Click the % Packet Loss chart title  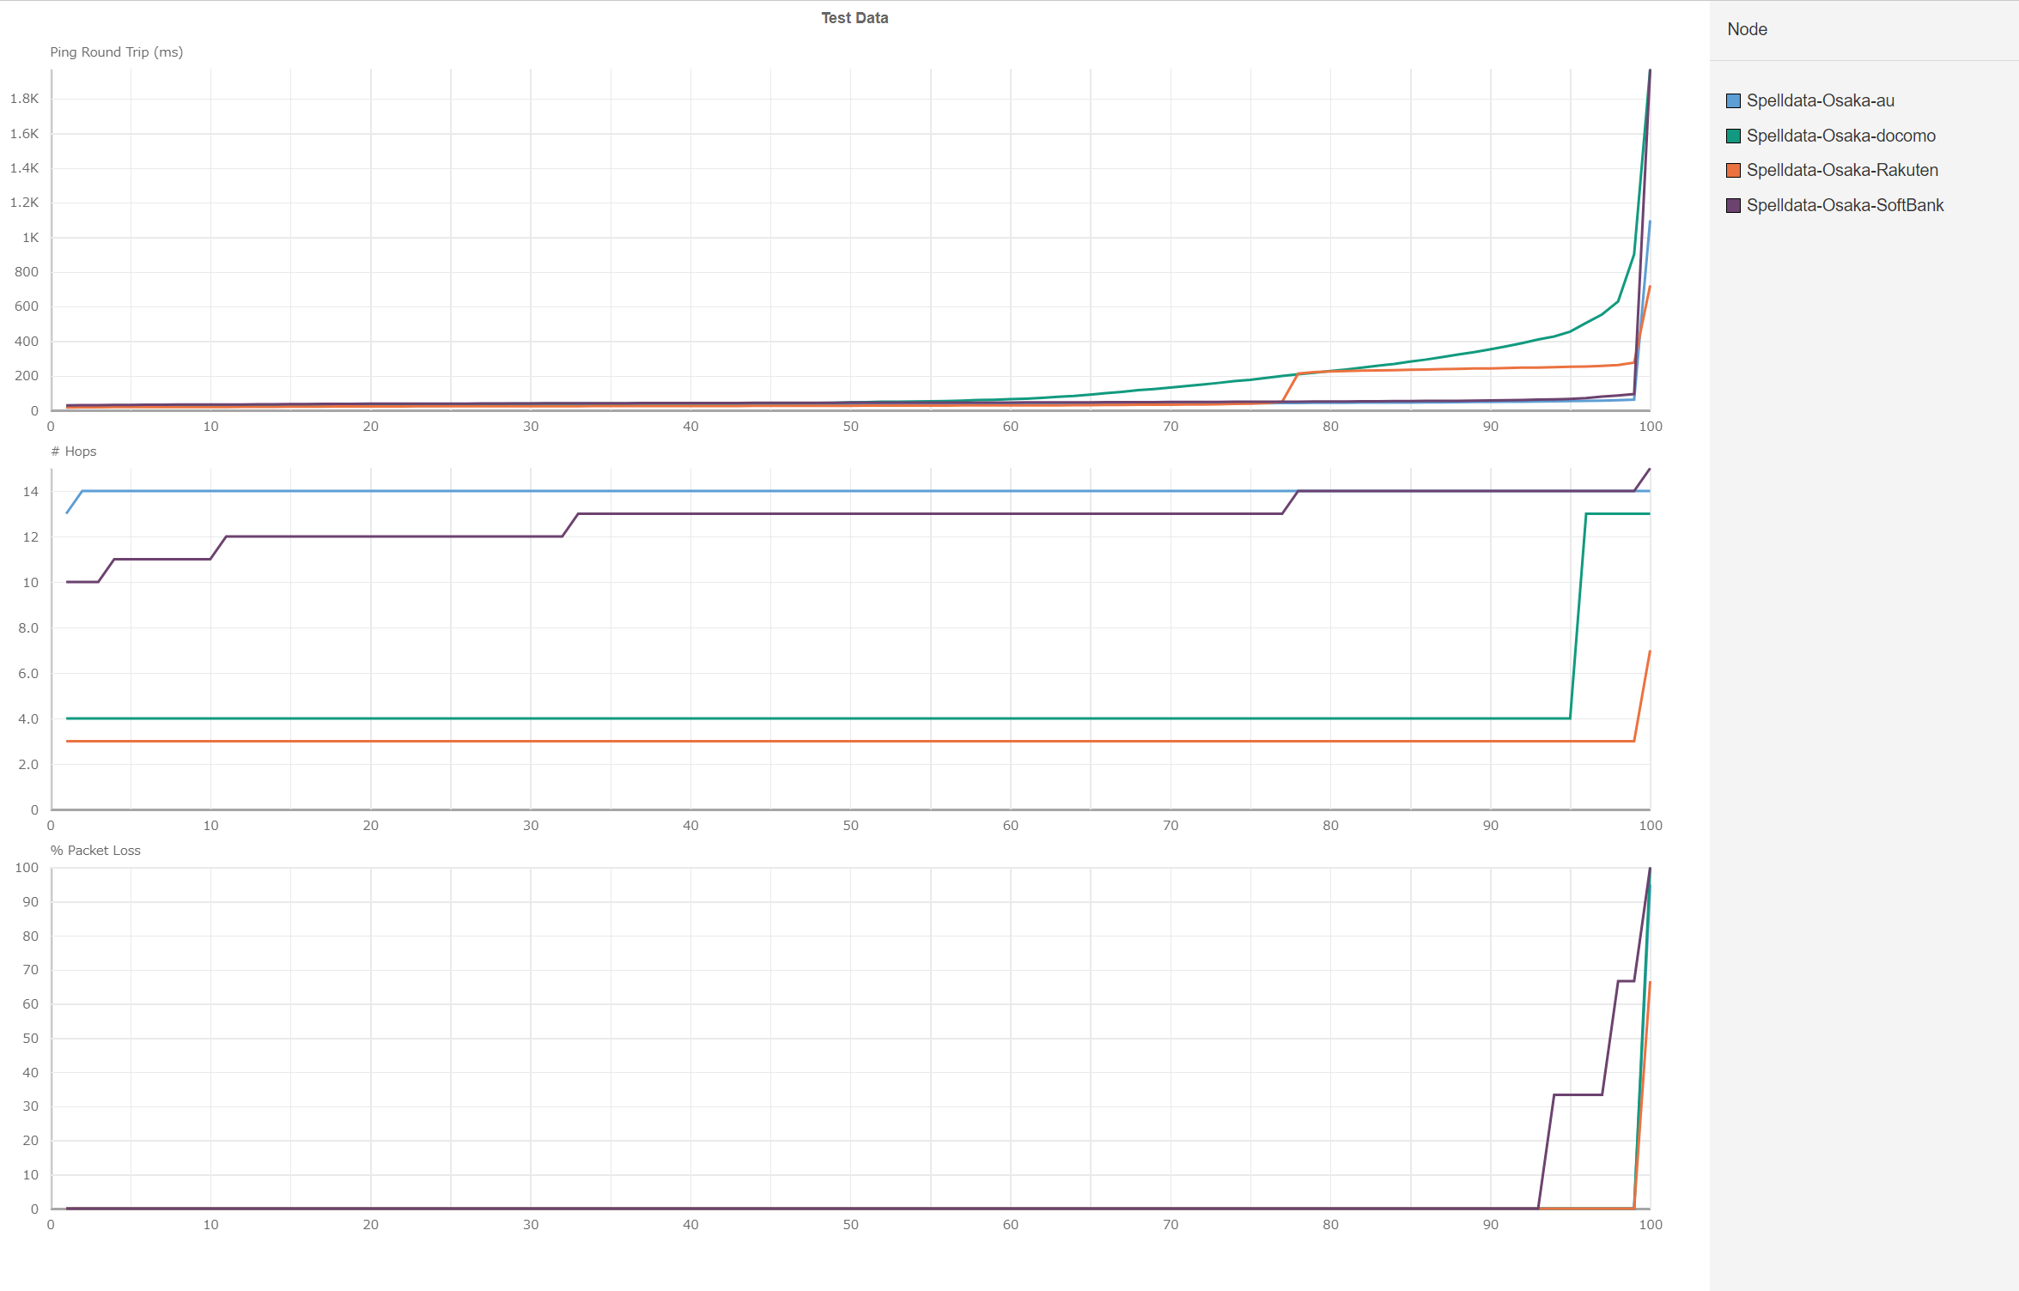pyautogui.click(x=95, y=851)
